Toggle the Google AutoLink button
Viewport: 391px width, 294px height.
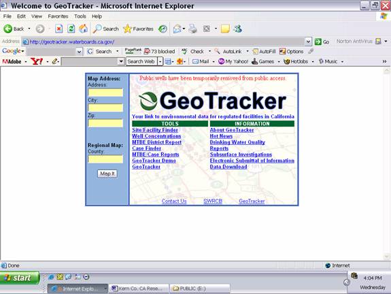click(228, 52)
